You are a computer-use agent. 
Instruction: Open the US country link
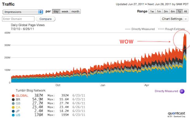click(18, 115)
